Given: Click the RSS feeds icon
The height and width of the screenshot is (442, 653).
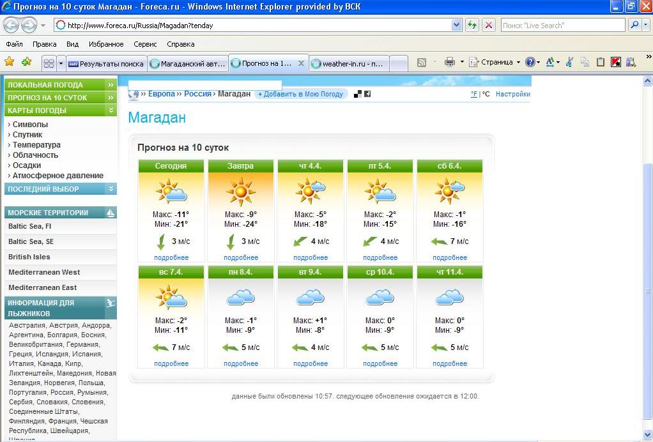Looking at the screenshot, I should [422, 63].
